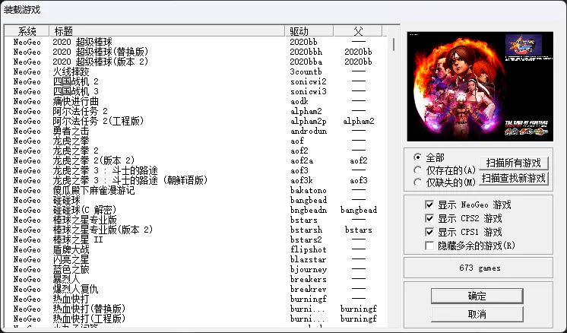Uncheck 显示 CPS1 游戏 checkbox
Screen dimensions: 567x333
pos(429,232)
